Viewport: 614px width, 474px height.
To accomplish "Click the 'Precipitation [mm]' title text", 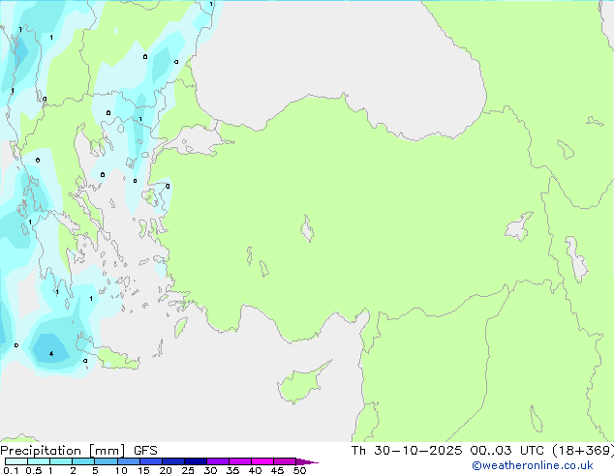I will coord(63,451).
